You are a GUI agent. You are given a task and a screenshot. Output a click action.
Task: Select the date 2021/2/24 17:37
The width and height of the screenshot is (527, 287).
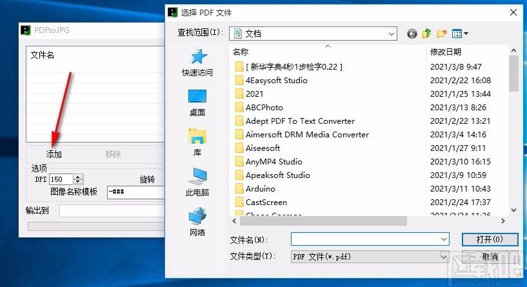pos(461,203)
